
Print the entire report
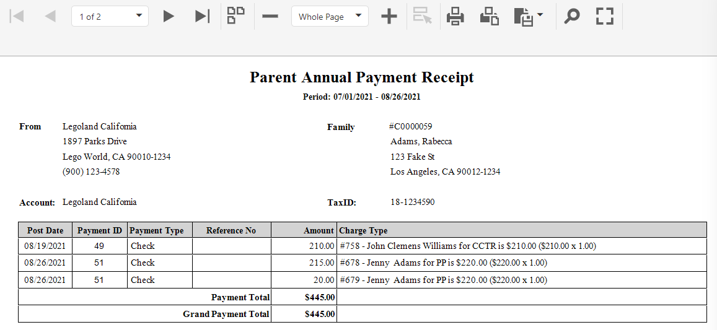point(455,16)
